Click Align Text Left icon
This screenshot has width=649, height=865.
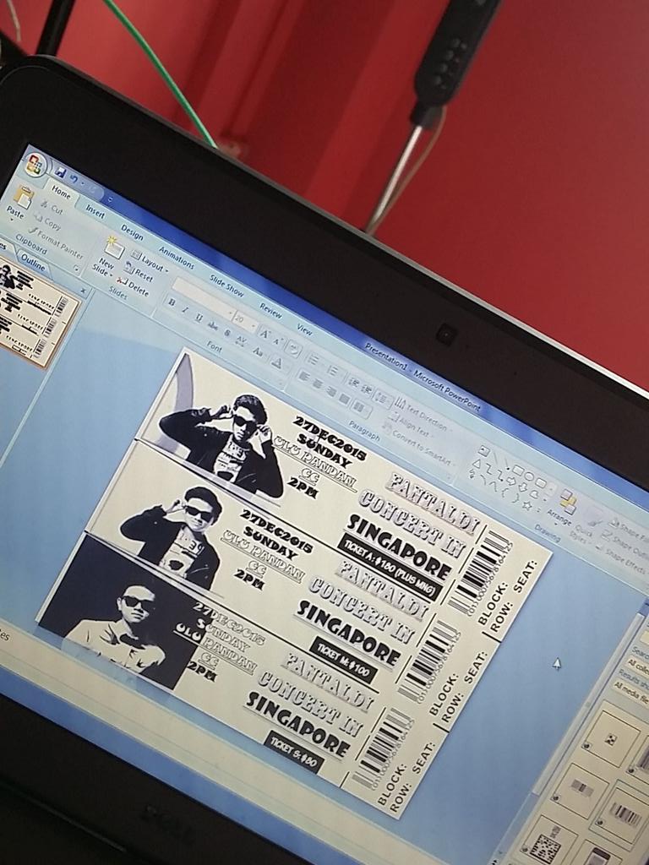coord(303,377)
